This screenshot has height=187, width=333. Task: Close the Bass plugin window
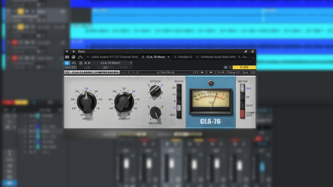pyautogui.click(x=252, y=51)
